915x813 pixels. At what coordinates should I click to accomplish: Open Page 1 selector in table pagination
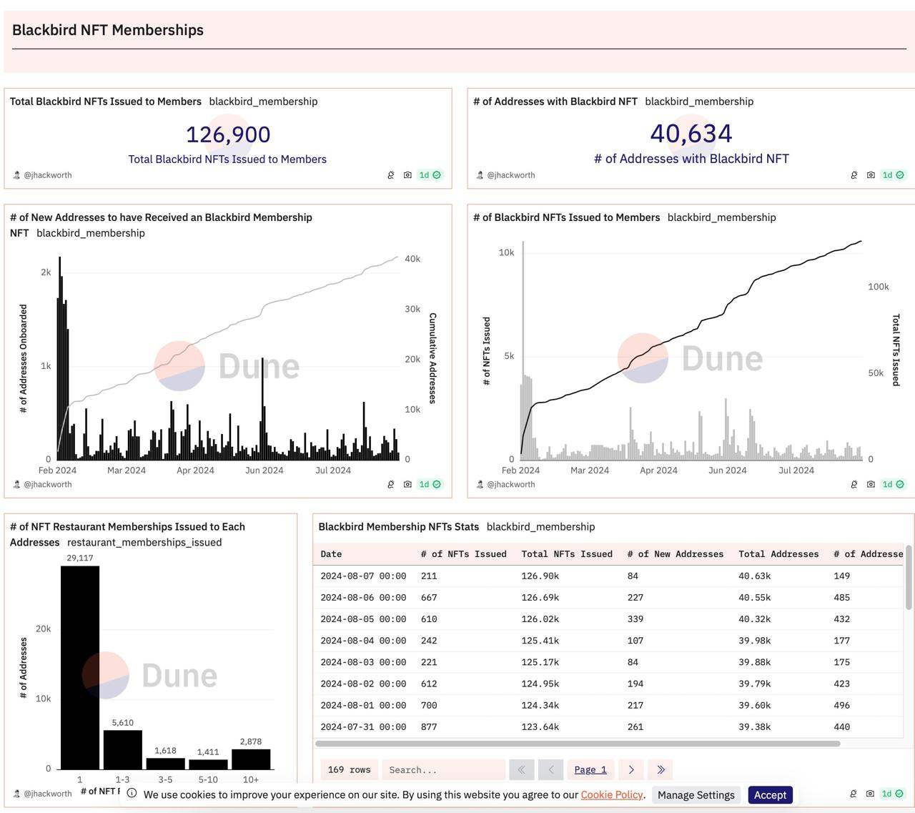point(590,769)
